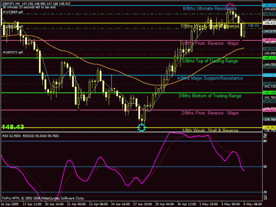Click the '5/8ths Top of Trading Range' label
The height and width of the screenshot is (207, 276).
point(210,61)
